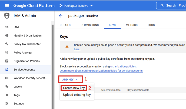Click the IAM add-person icon
Viewport: 186px width, 109px height.
[x=7, y=27]
